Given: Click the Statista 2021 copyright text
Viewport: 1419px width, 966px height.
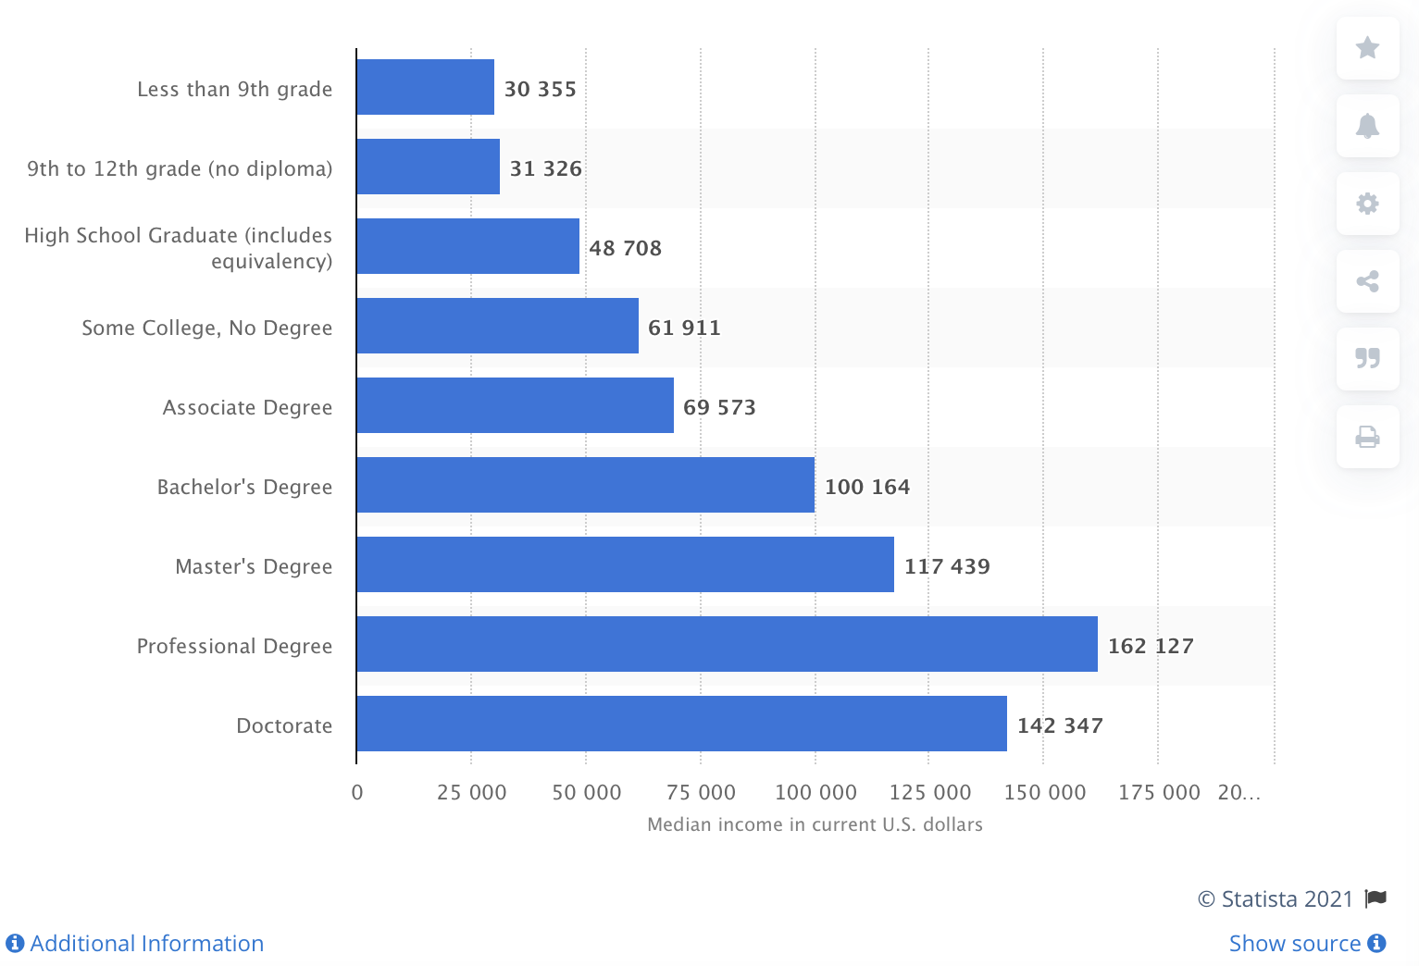Looking at the screenshot, I should (1275, 898).
